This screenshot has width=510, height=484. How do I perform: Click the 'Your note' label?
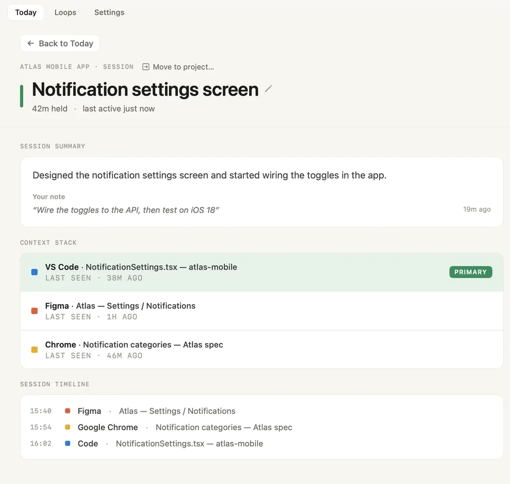point(49,197)
